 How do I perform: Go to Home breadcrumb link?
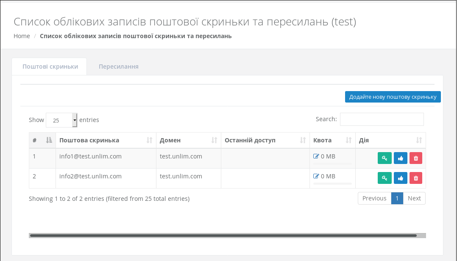tap(22, 36)
